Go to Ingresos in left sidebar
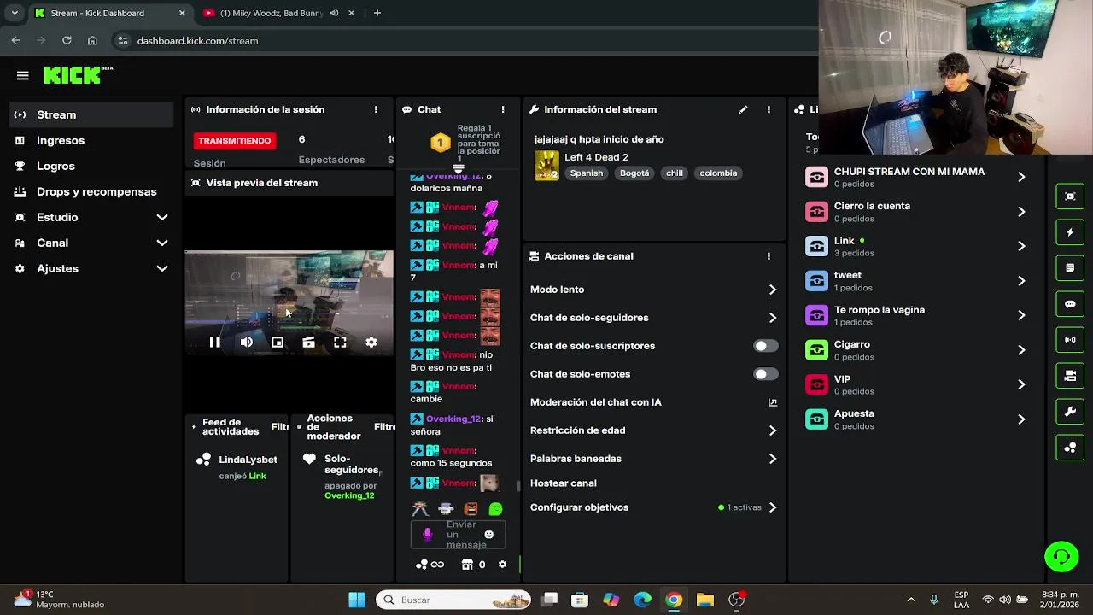The image size is (1093, 615). pos(91,140)
